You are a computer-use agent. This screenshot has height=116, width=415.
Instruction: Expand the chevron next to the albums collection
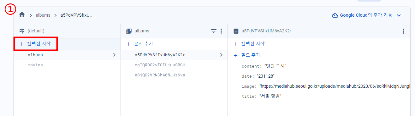point(114,55)
